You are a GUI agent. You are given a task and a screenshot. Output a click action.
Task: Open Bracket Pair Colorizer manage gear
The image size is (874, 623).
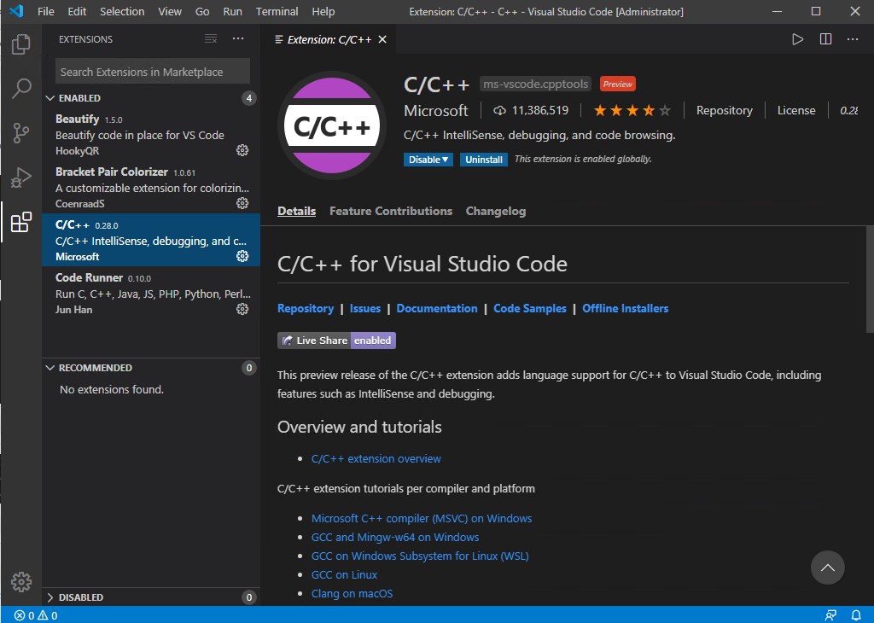click(242, 203)
